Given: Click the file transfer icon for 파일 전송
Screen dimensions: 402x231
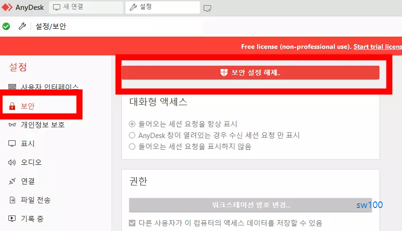Looking at the screenshot, I should point(12,200).
